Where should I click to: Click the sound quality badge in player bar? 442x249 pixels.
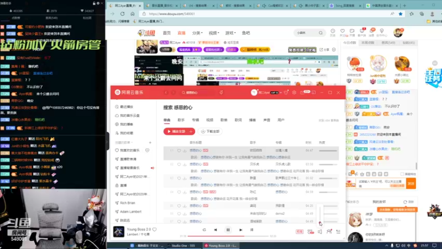point(299,232)
